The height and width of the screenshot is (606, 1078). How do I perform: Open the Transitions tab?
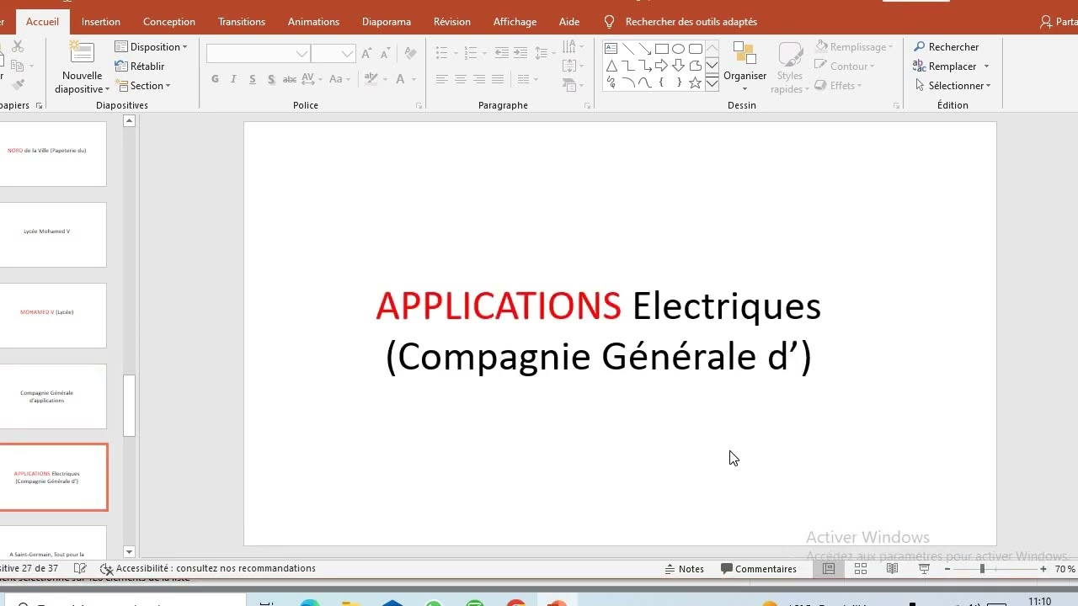242,22
